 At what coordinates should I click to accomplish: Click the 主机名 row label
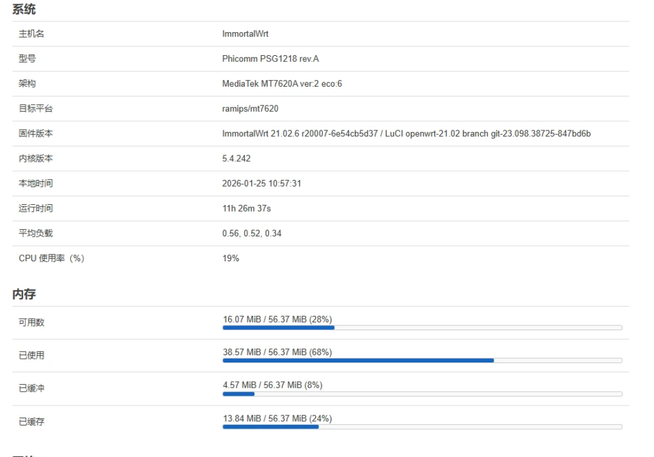pyautogui.click(x=31, y=34)
